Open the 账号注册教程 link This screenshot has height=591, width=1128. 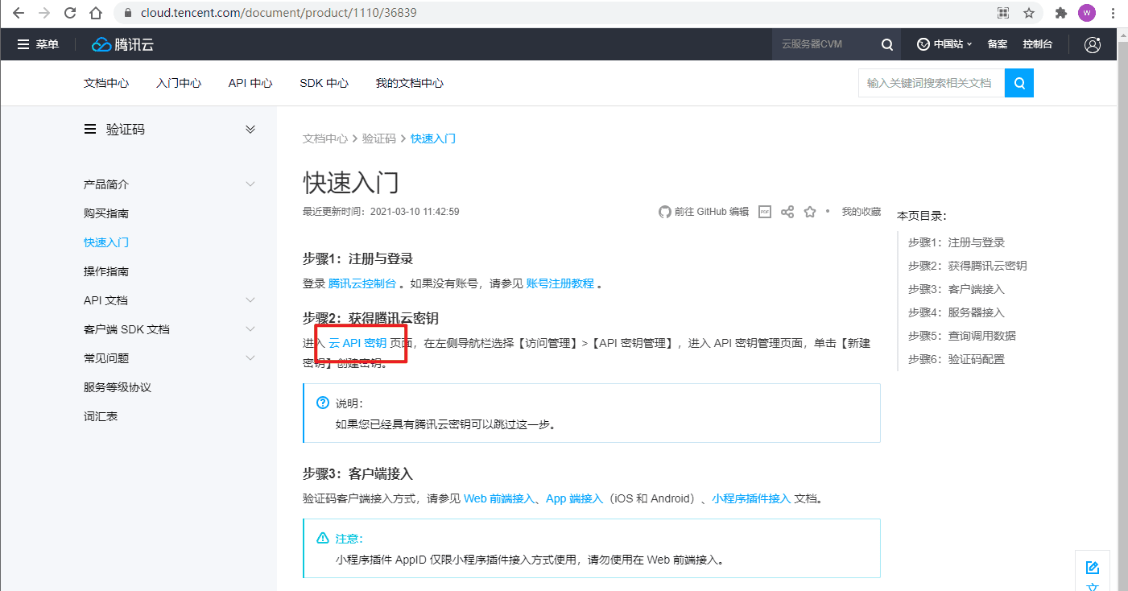560,283
